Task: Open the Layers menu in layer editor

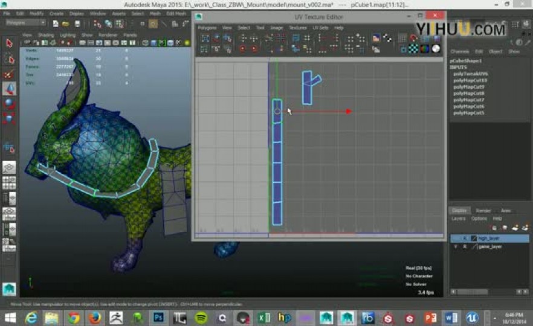Action: click(x=458, y=219)
